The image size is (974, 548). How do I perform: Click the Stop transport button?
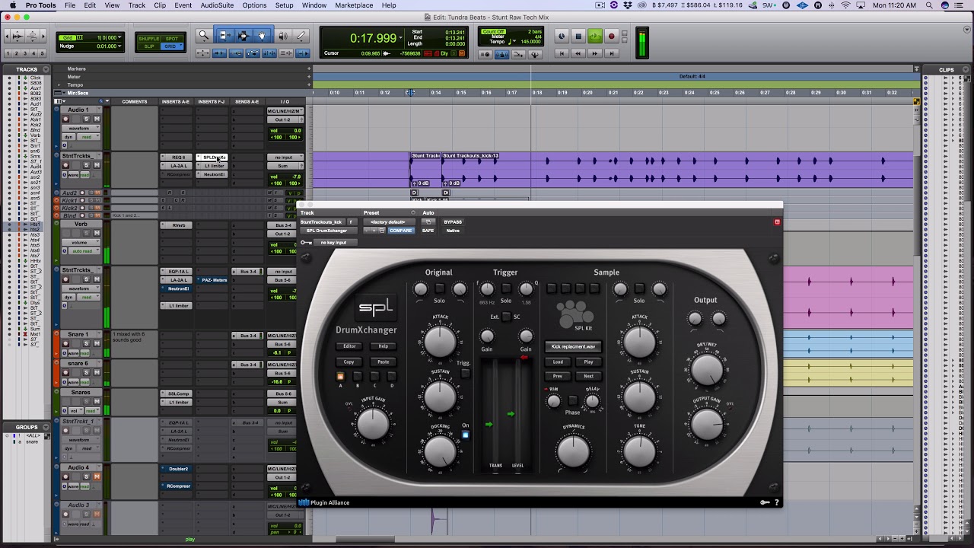578,37
